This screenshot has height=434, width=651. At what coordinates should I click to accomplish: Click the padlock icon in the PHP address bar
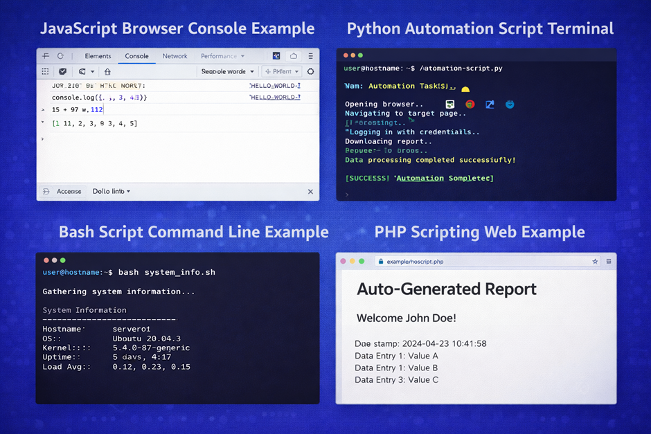[380, 262]
